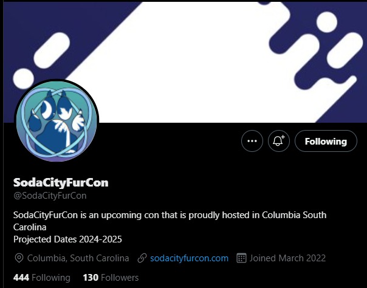Open the 130 Followers list

coord(111,278)
